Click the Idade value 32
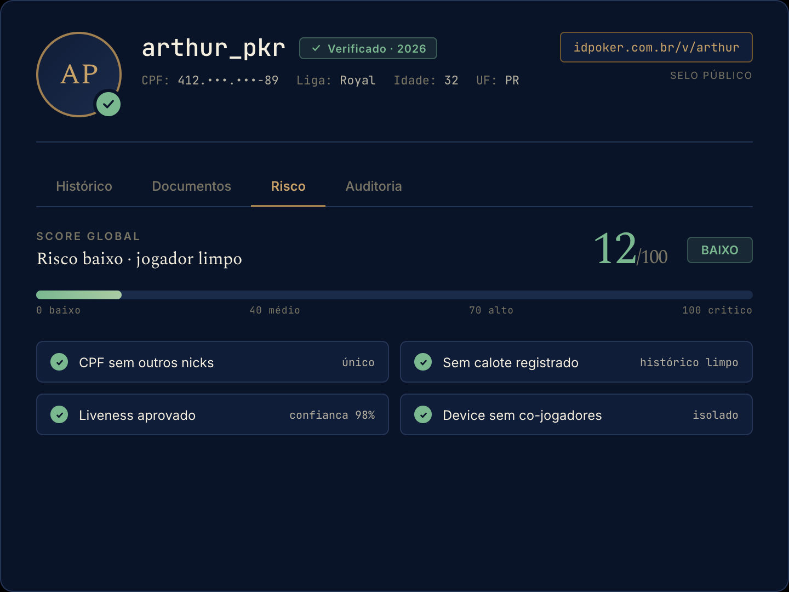Image resolution: width=789 pixels, height=592 pixels. (451, 81)
